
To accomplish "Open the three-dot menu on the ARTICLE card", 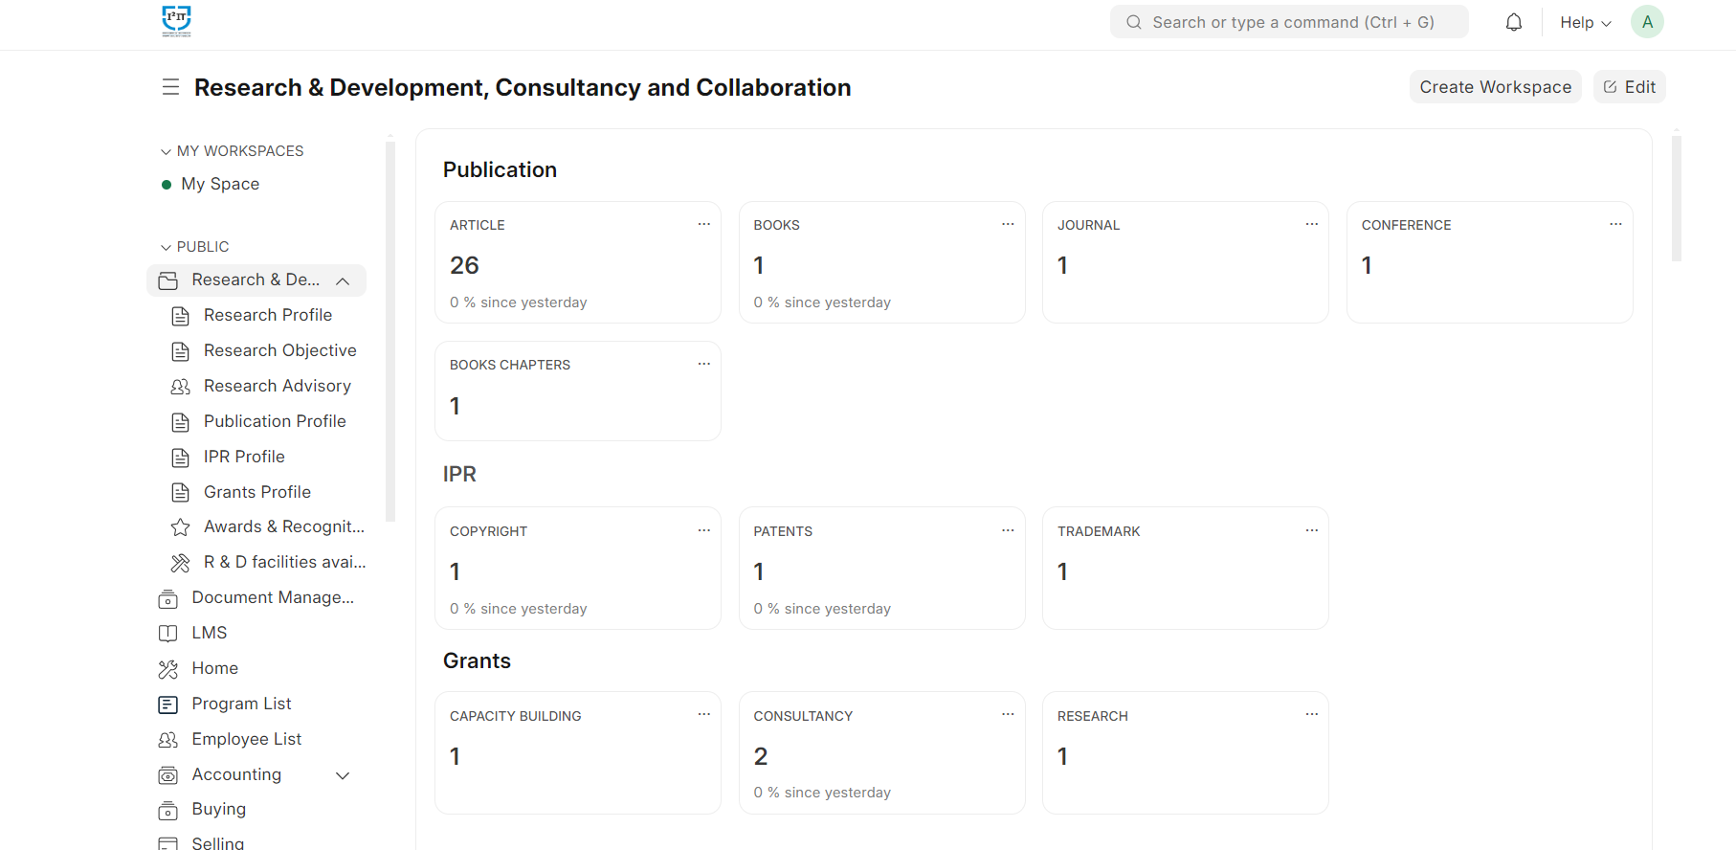I will pos(703,224).
